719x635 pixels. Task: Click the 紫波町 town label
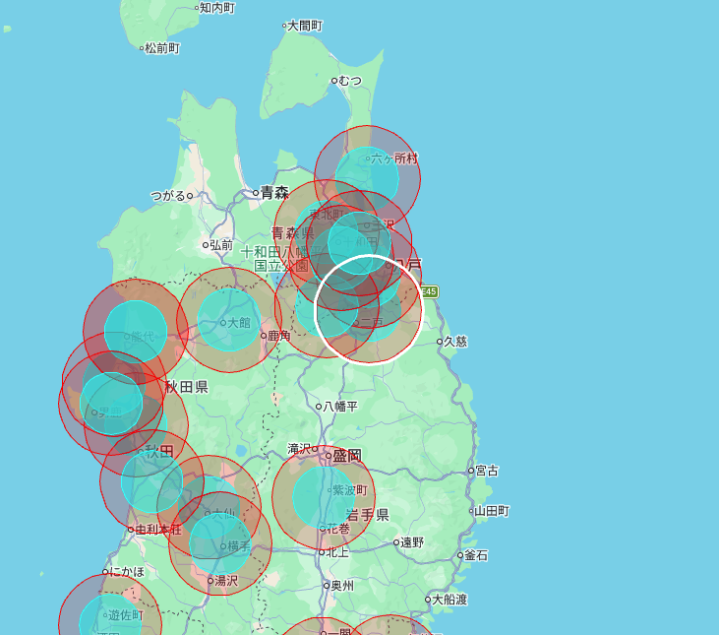[350, 490]
